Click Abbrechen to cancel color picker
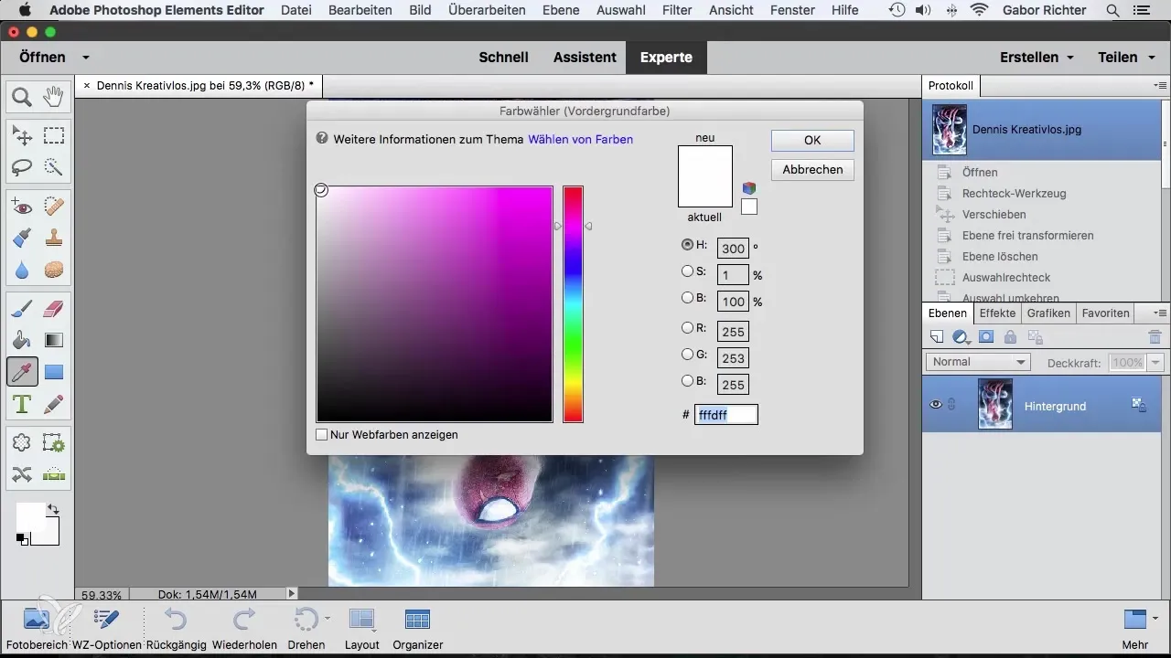 pyautogui.click(x=812, y=170)
